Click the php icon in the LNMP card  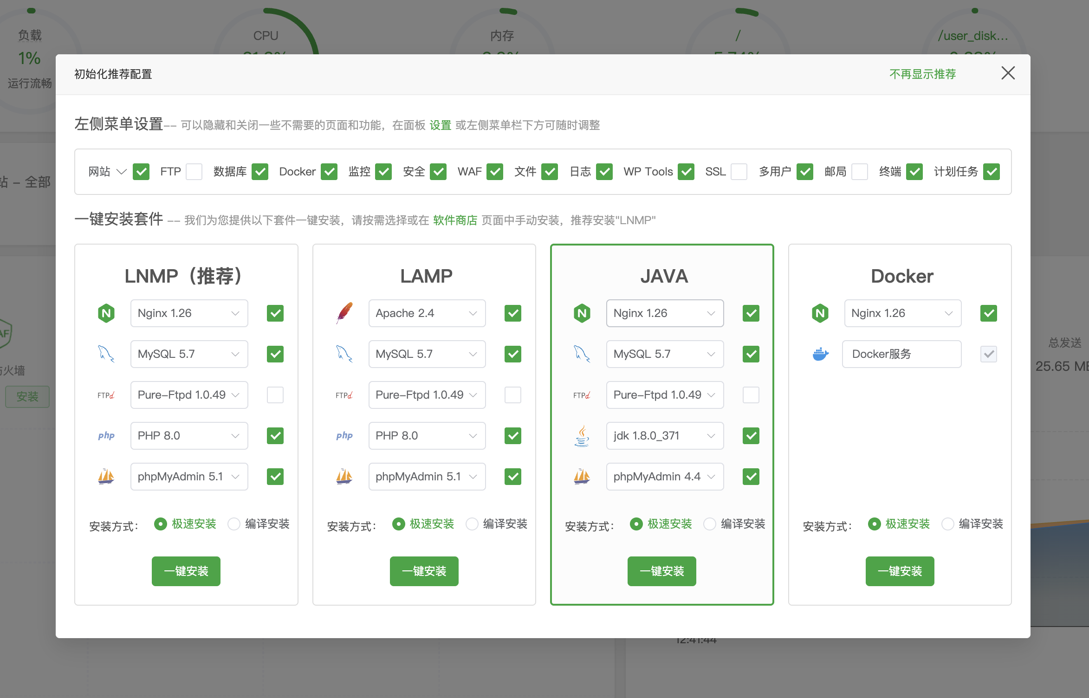(x=106, y=436)
